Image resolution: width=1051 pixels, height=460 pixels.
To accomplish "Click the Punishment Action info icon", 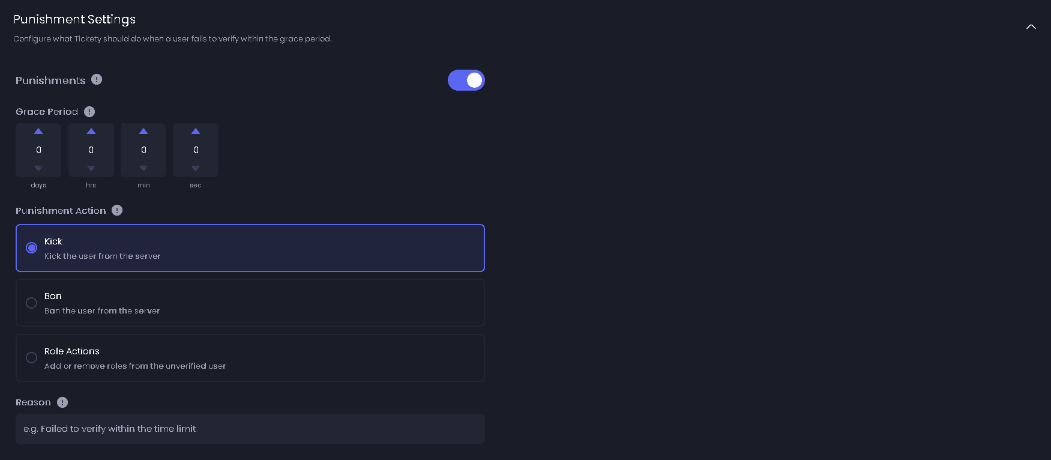I will [x=117, y=210].
